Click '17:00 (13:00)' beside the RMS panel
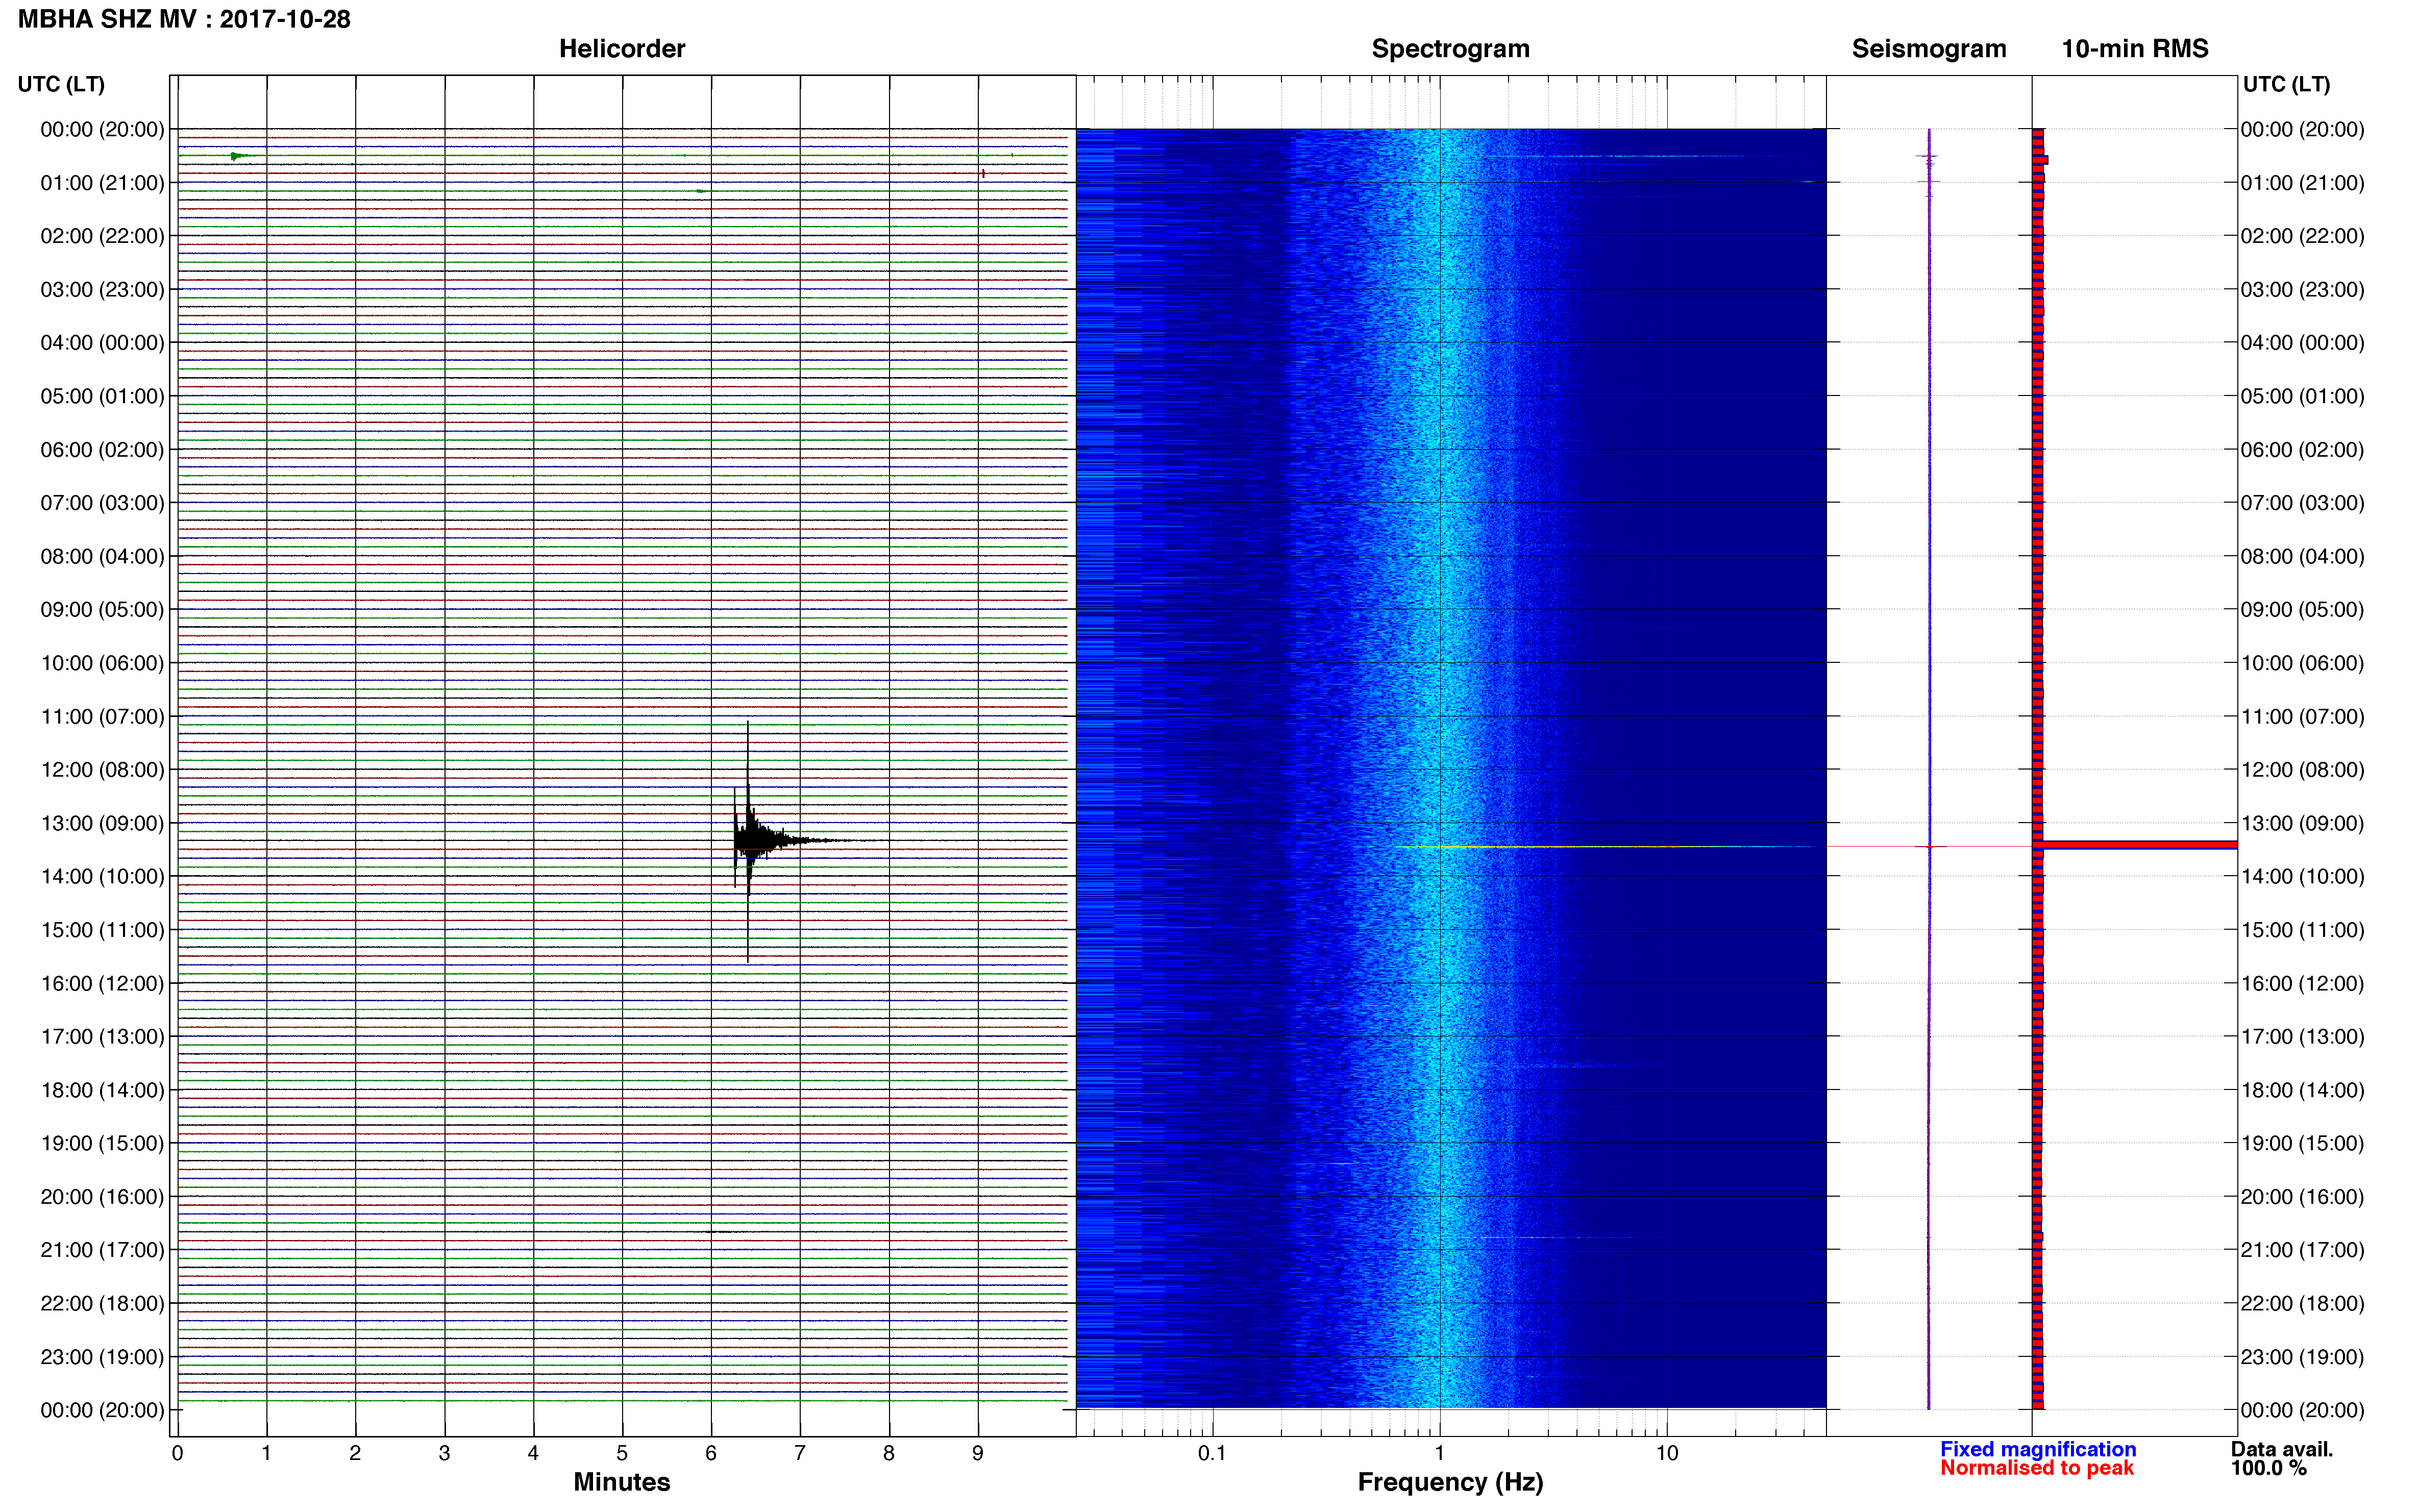The width and height of the screenshot is (2419, 1512). coord(2302,1036)
